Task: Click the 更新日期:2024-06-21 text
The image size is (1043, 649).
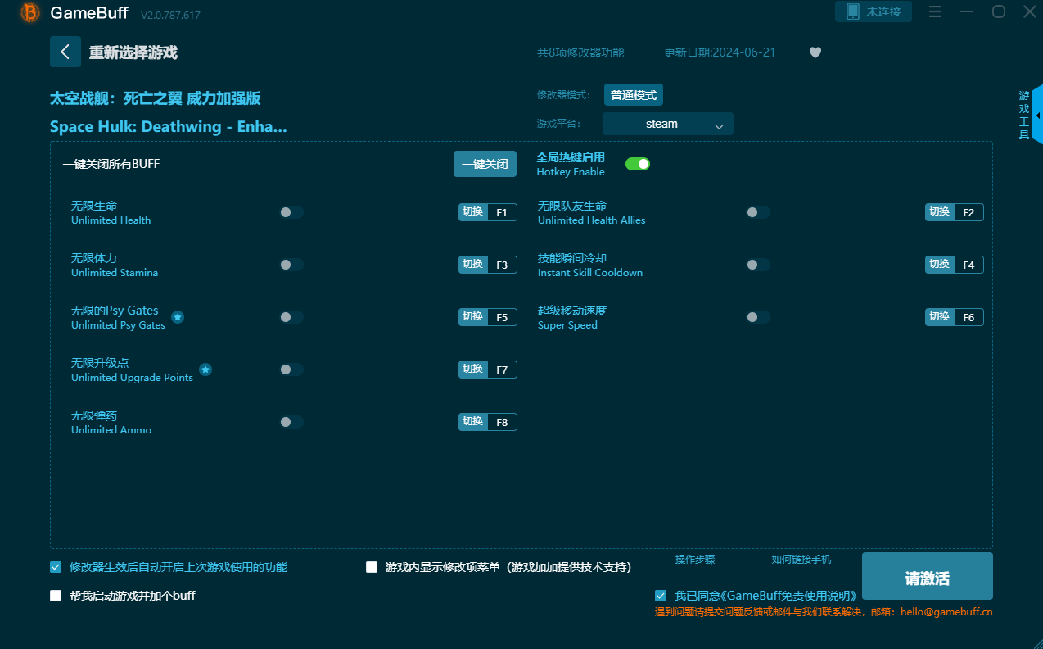Action: point(720,52)
